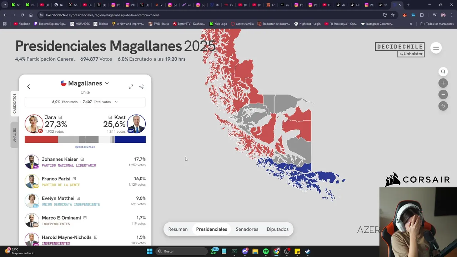
Task: Open the Chrome apps grid icon
Action: 5,24
